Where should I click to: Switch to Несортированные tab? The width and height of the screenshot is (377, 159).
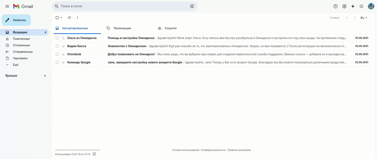77,28
